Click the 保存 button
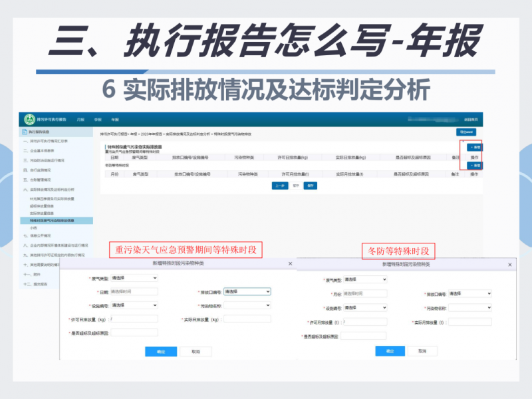This screenshot has height=399, width=532. pyautogui.click(x=310, y=186)
